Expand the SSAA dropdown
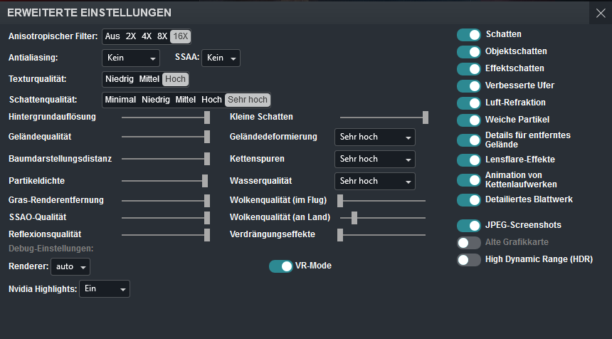This screenshot has height=339, width=612. (221, 58)
